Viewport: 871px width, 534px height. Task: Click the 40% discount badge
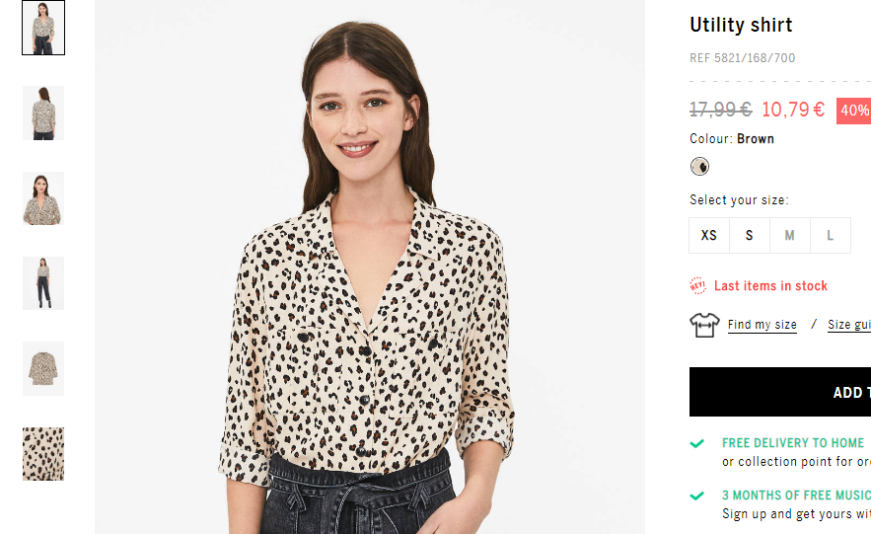854,111
